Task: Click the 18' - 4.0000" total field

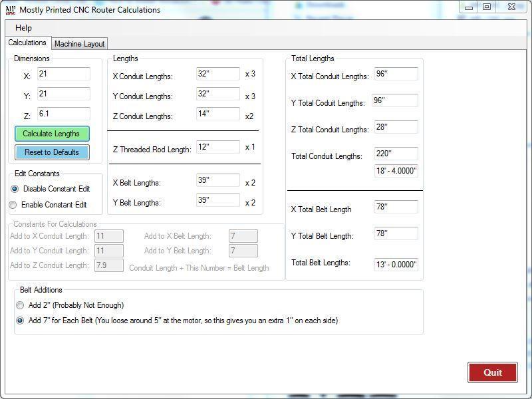Action: click(x=396, y=171)
